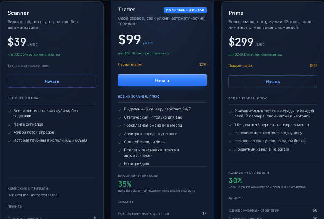This screenshot has width=324, height=219.
Task: Click the "30%" profit commission value
Action: point(235,180)
